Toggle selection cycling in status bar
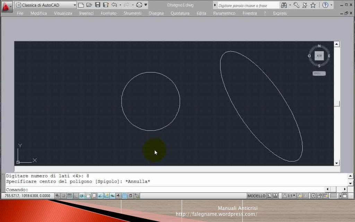 [137, 196]
